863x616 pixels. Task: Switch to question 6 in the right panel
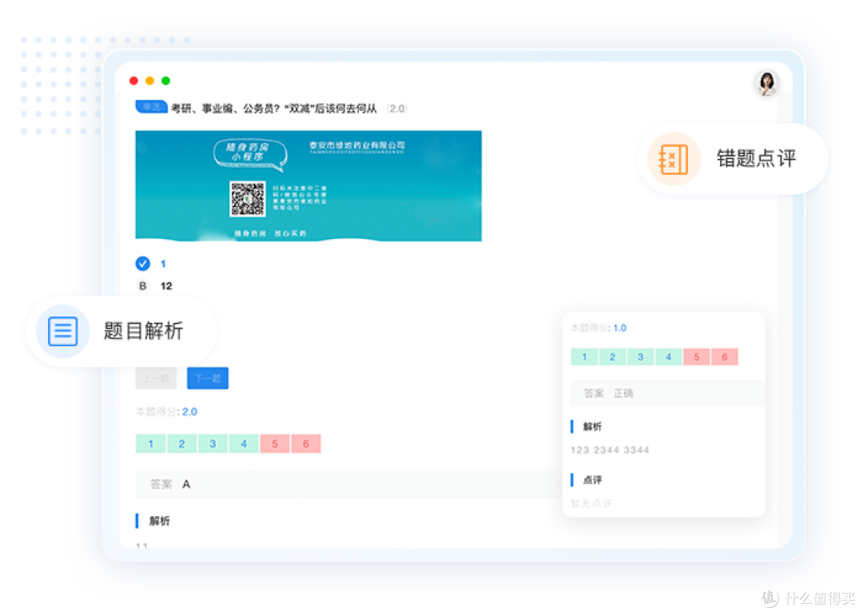tap(724, 356)
